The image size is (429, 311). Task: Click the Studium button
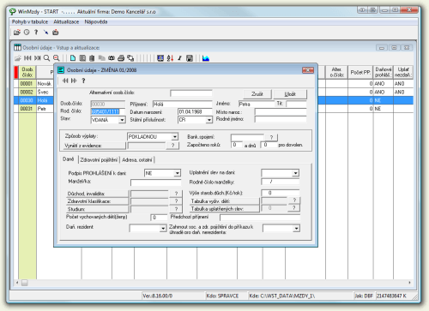(97, 209)
